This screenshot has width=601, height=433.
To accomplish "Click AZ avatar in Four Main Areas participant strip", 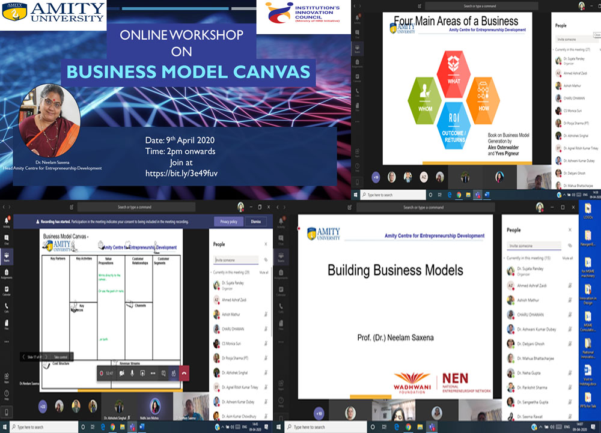I will click(424, 177).
